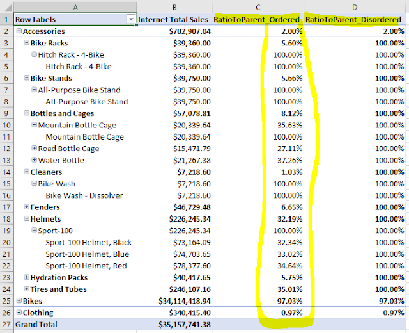
Task: Select column A header
Action: coord(75,7)
